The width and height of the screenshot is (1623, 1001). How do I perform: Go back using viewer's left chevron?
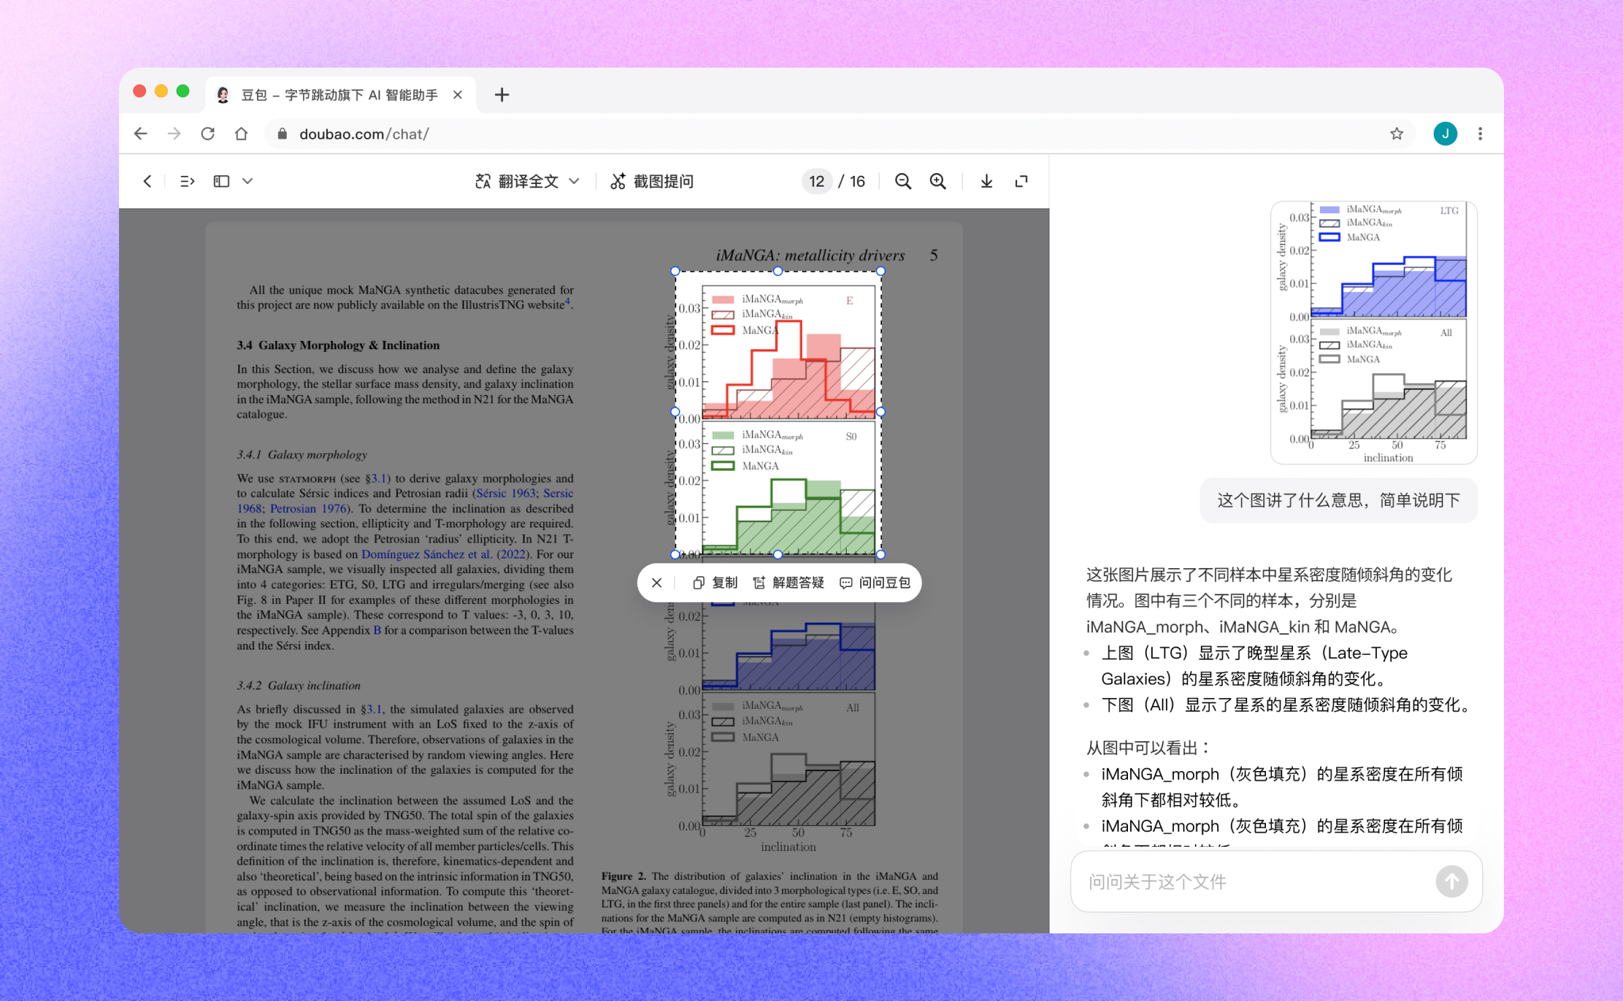147,181
